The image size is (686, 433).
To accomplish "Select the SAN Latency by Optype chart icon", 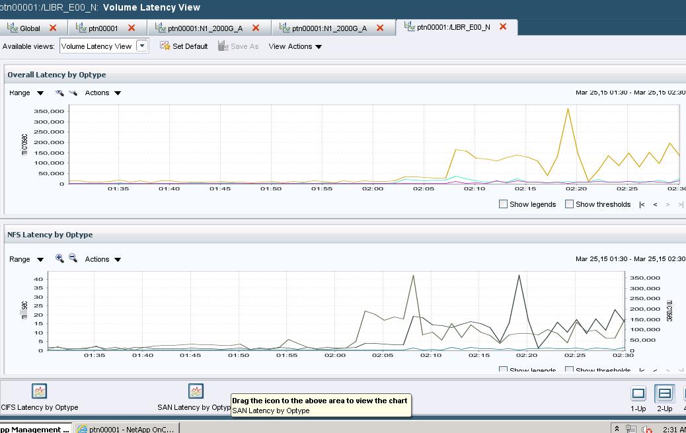I will (x=196, y=391).
